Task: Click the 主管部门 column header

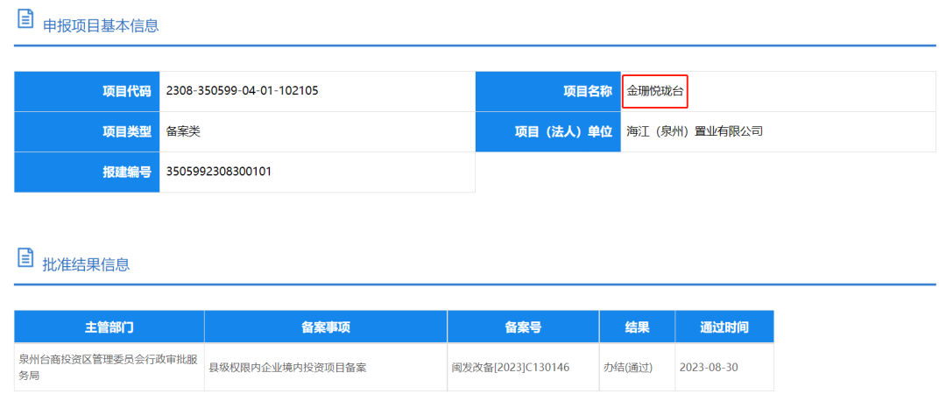Action: coord(109,327)
